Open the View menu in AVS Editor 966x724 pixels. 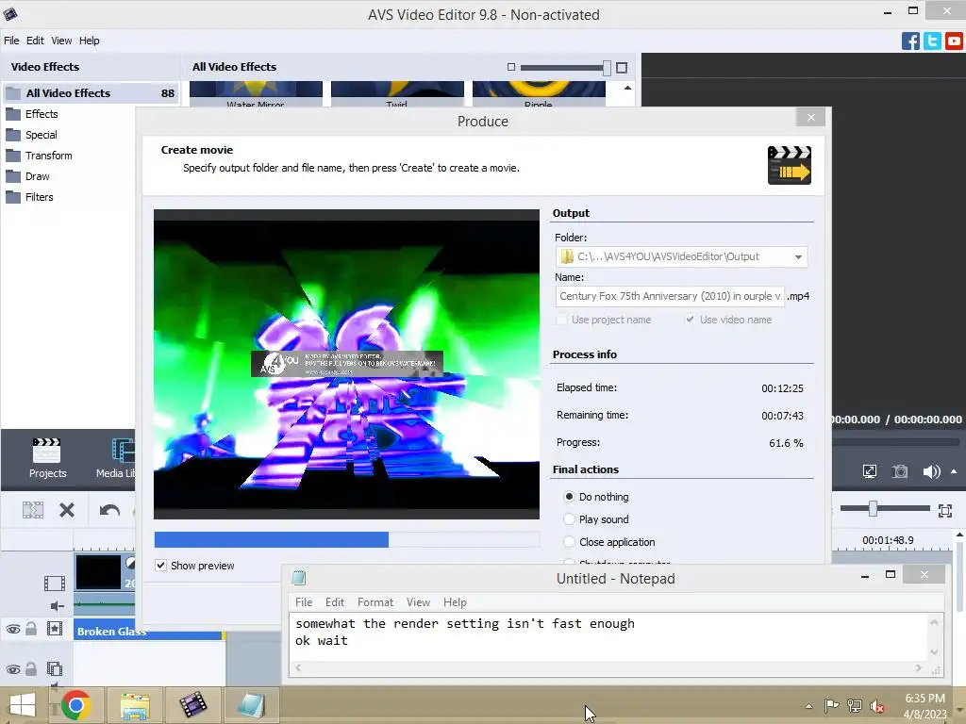point(61,41)
